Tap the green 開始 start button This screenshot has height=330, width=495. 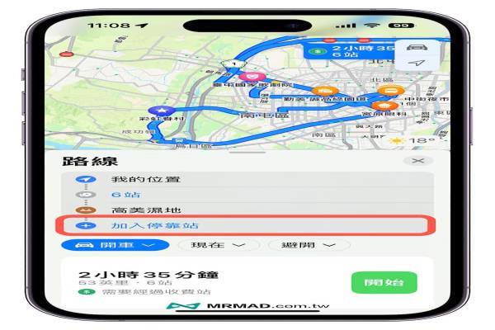click(x=384, y=282)
